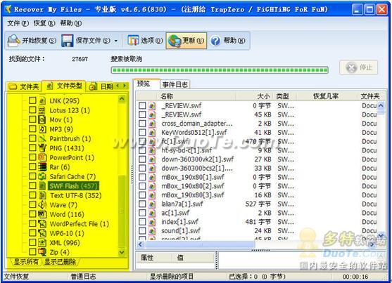Check the SWF Flash (457) checkbox
Image resolution: width=392 pixels, height=283 pixels.
point(32,185)
